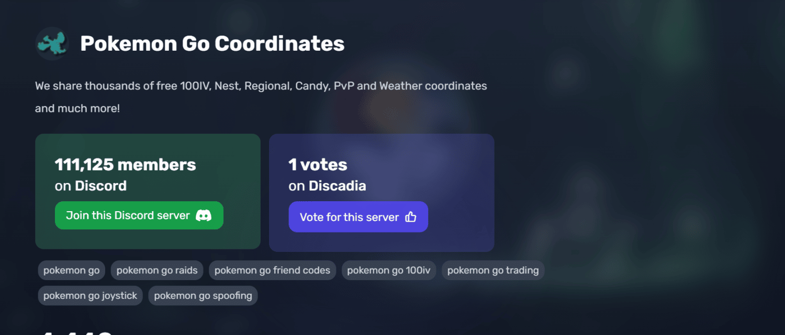
Task: Select the 'pokemon go' tag
Action: [x=72, y=270]
